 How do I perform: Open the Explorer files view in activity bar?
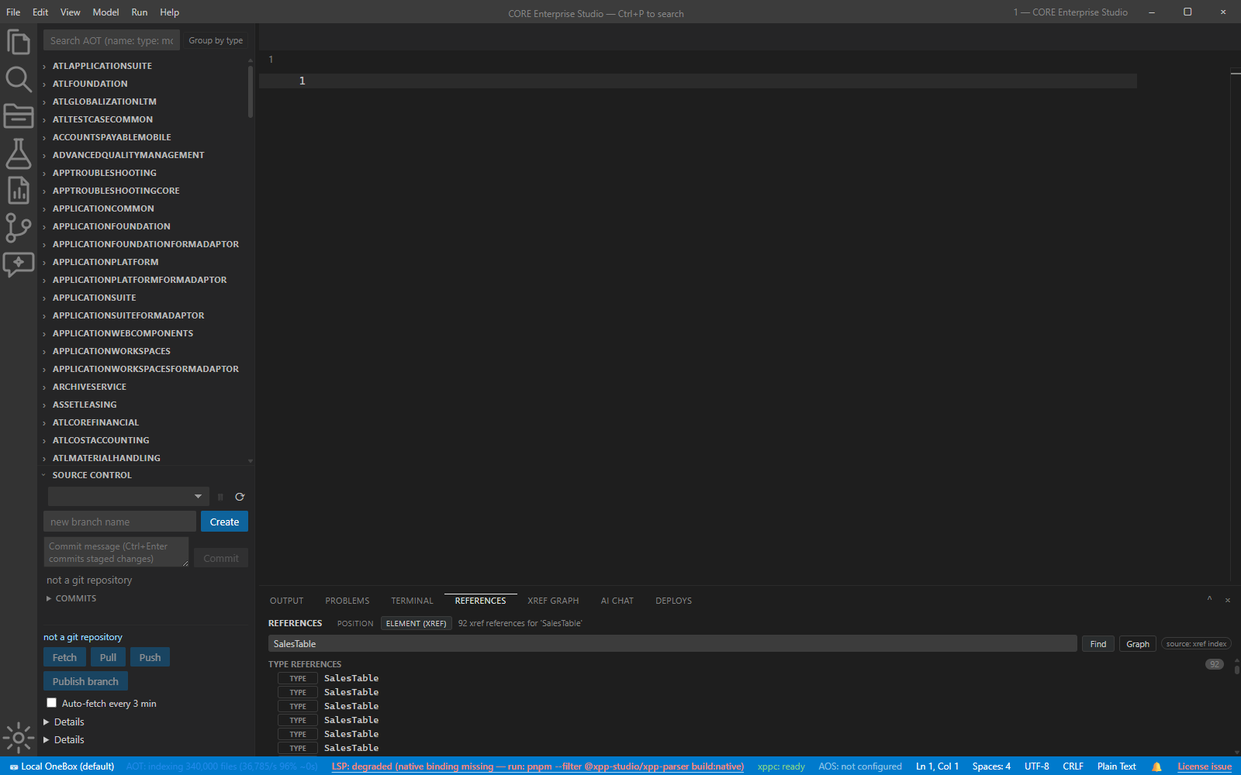pyautogui.click(x=19, y=42)
